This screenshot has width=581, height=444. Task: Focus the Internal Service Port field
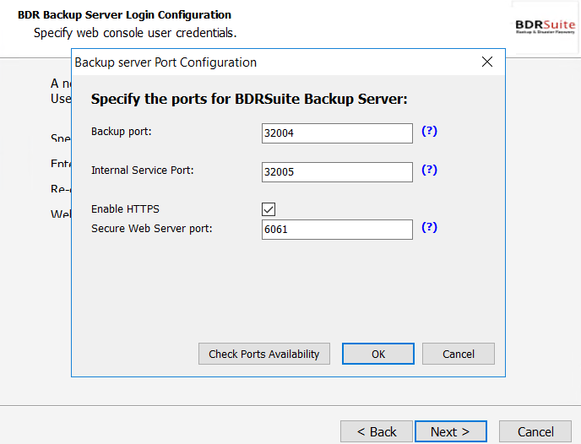337,172
